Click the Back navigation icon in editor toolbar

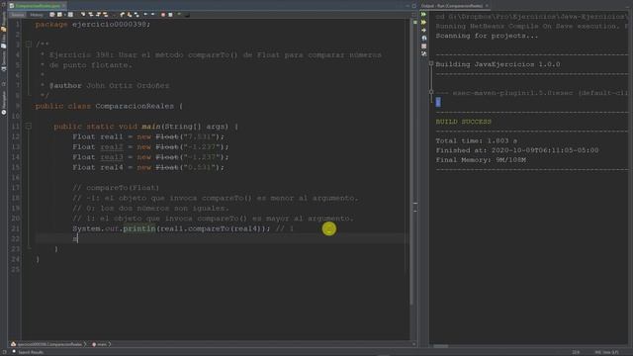click(x=59, y=15)
